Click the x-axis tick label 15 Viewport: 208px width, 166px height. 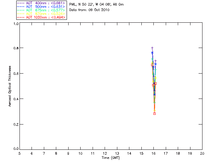tap(141, 154)
